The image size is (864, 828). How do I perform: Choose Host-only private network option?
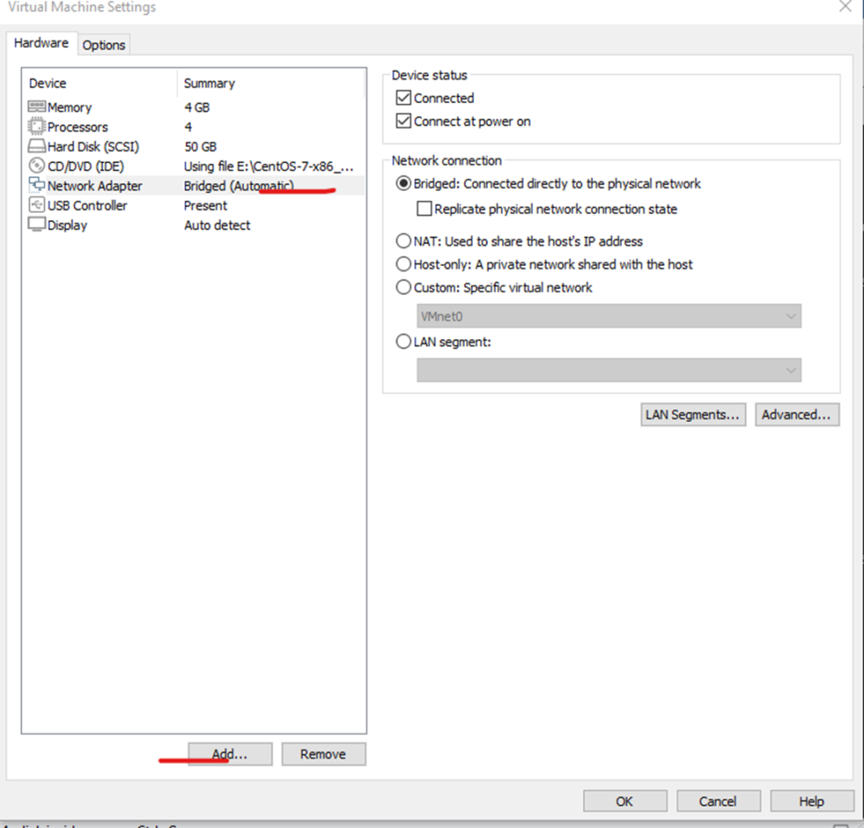click(403, 264)
